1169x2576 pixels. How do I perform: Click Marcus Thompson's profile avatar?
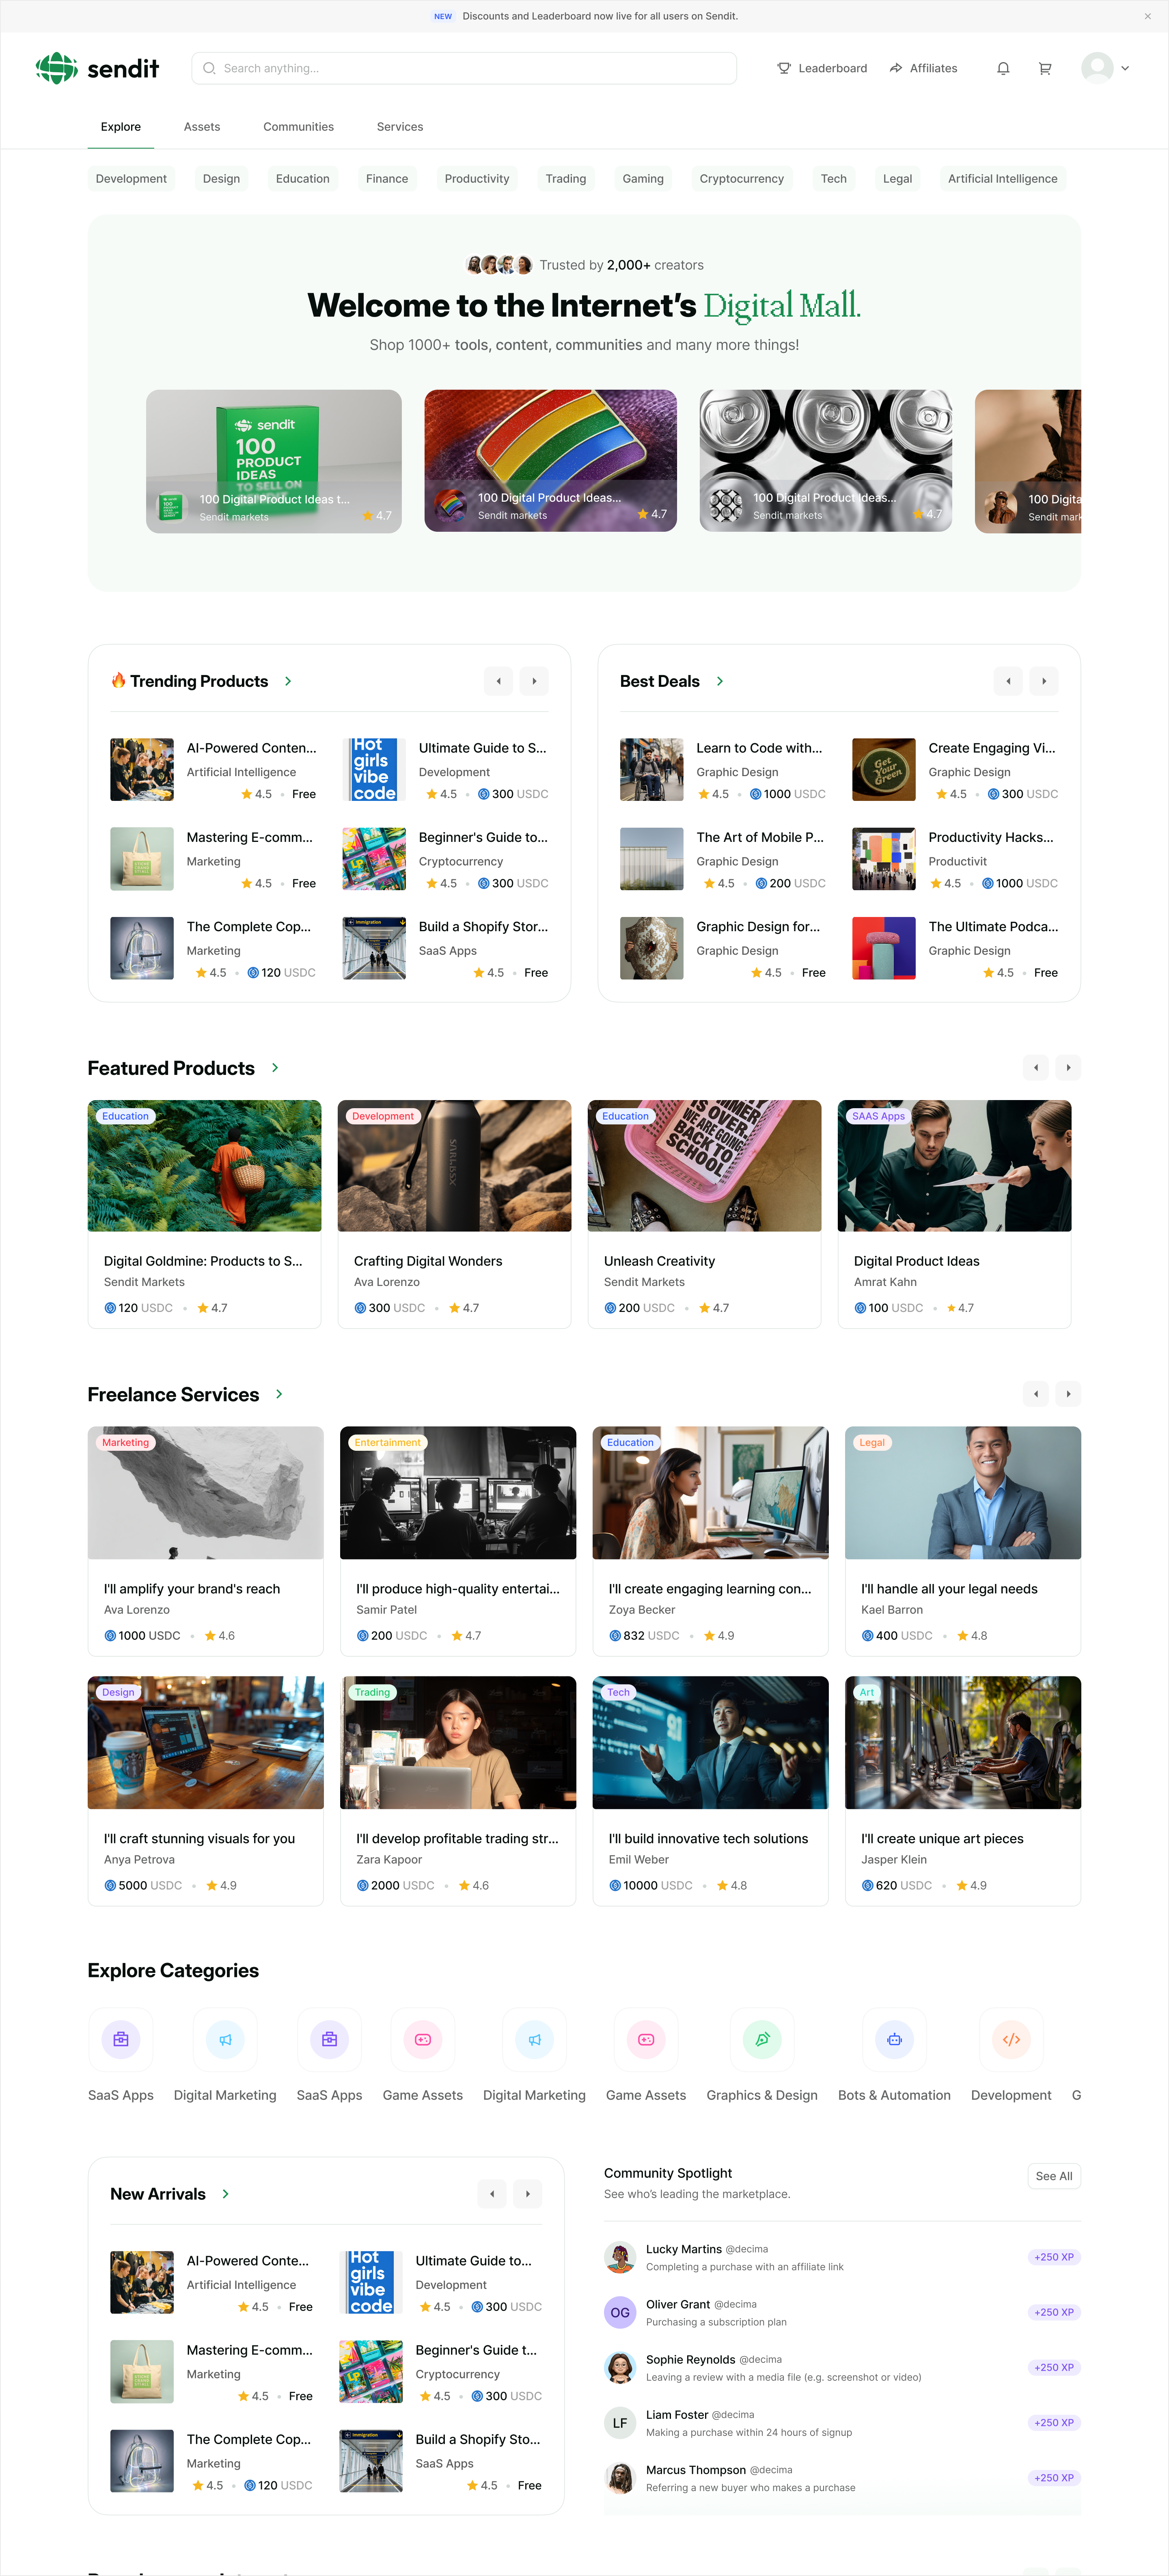(620, 2478)
